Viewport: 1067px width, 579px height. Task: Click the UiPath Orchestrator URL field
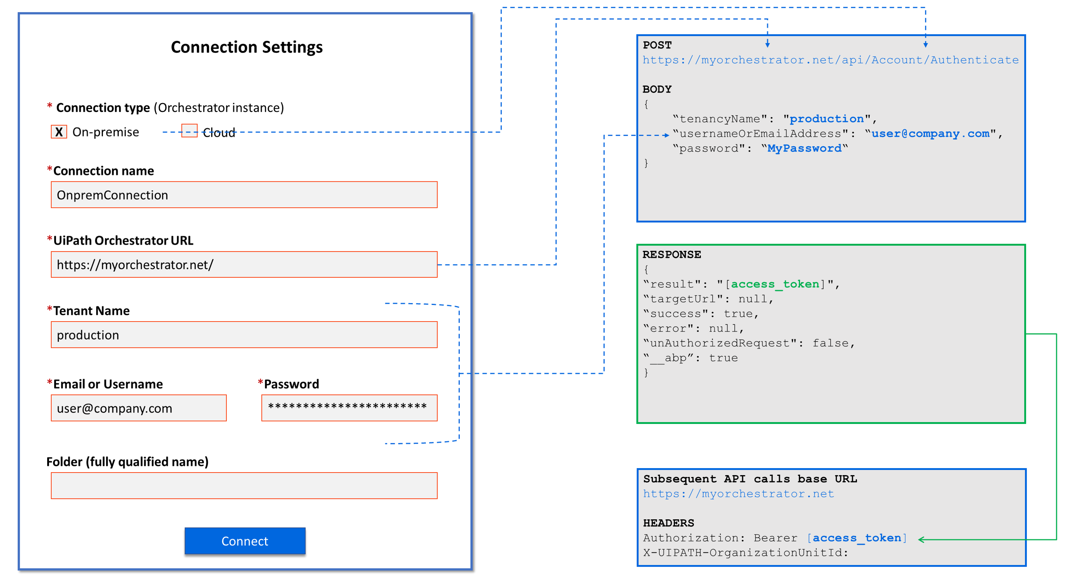coord(244,265)
